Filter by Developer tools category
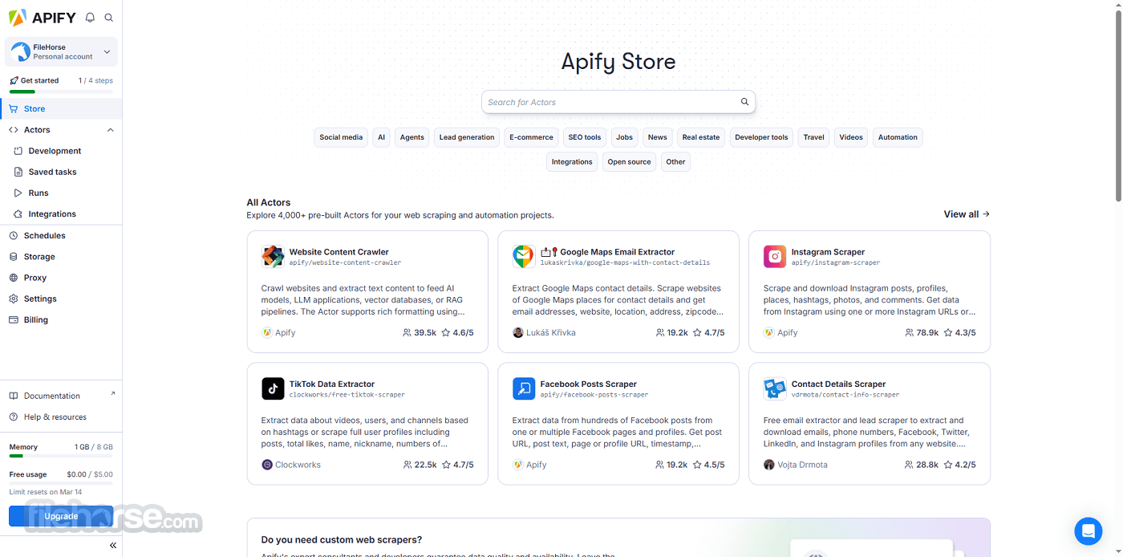Screen dimensions: 1123x557 761,137
